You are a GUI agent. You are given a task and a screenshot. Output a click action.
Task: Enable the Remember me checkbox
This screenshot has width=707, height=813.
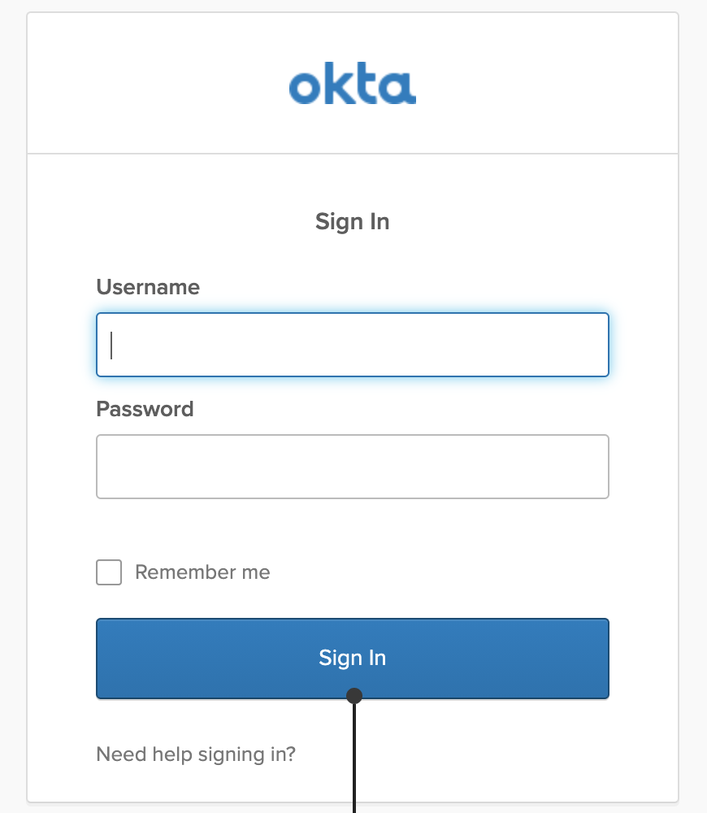(109, 572)
